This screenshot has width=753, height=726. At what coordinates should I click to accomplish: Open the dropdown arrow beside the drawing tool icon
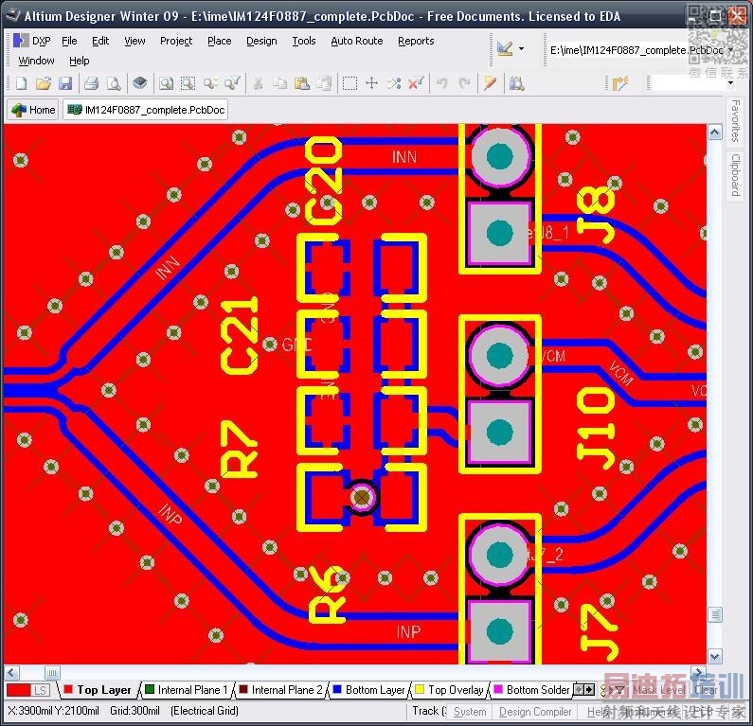(x=522, y=48)
